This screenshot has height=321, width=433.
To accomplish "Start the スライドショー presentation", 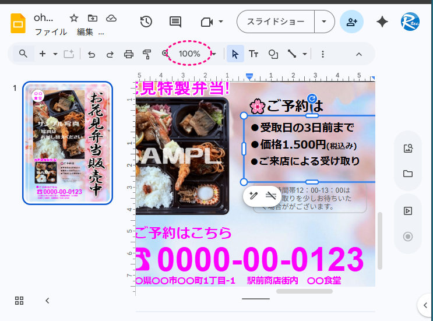I will (x=276, y=22).
